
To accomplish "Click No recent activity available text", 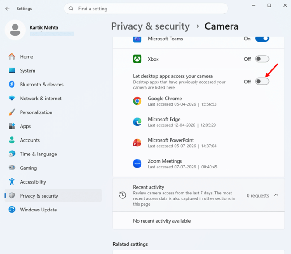I will (x=162, y=221).
